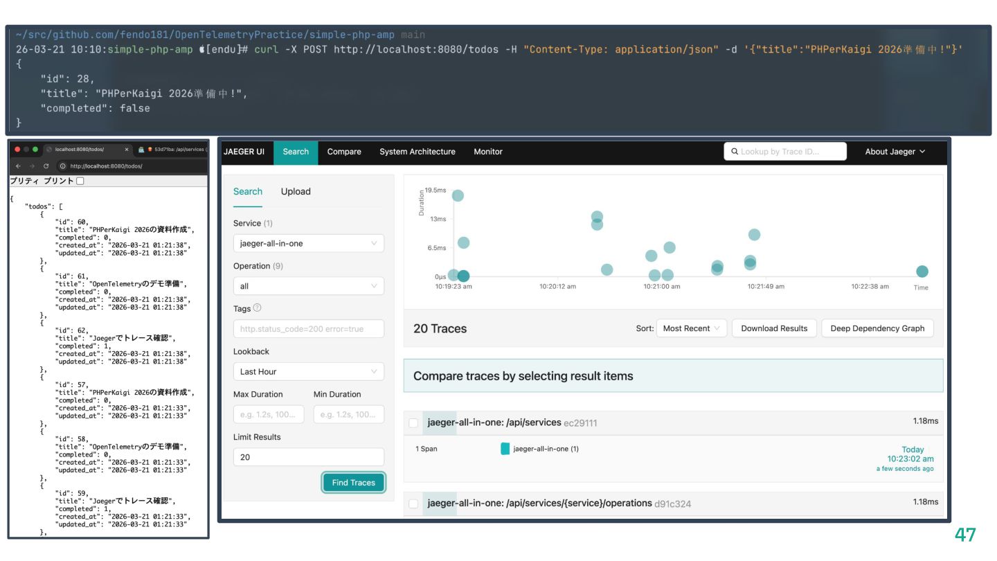Reload the localhost todos page
The width and height of the screenshot is (997, 561).
(x=46, y=166)
